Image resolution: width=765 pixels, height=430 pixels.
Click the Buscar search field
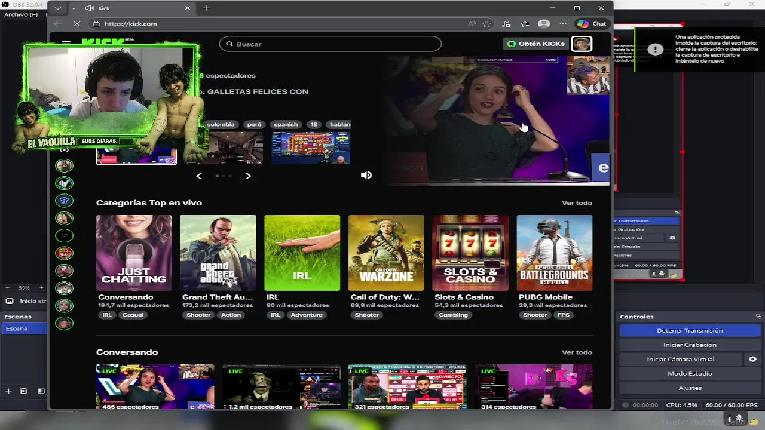click(x=331, y=44)
